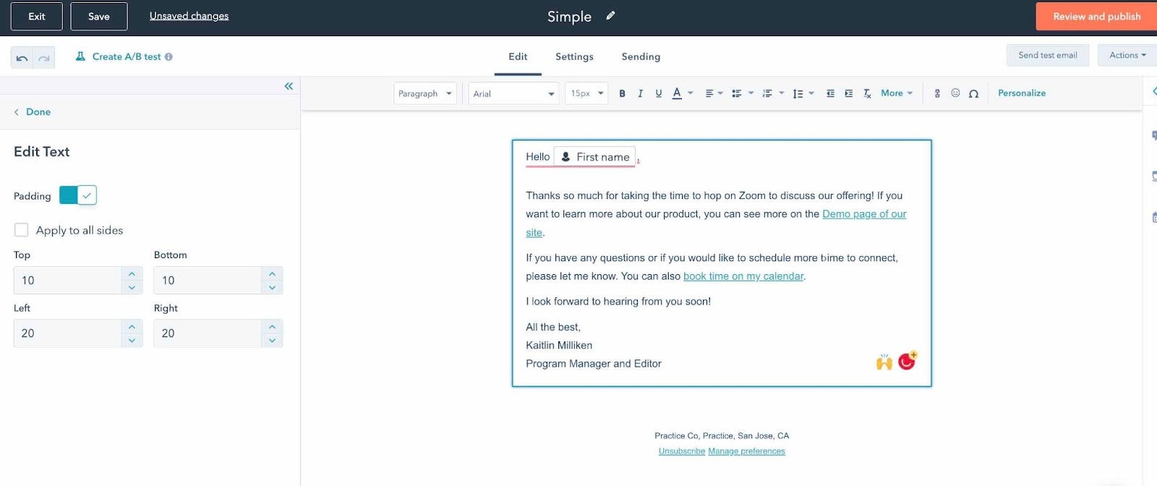
Task: Select the First name personalization token
Action: coord(595,157)
